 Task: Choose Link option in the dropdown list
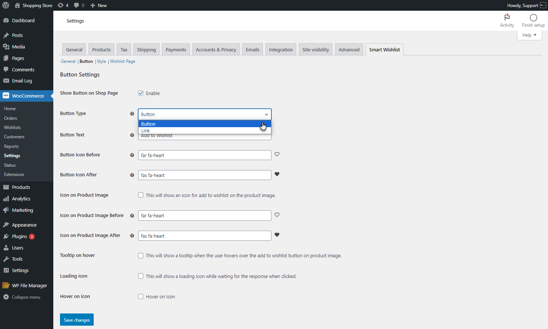pos(205,130)
